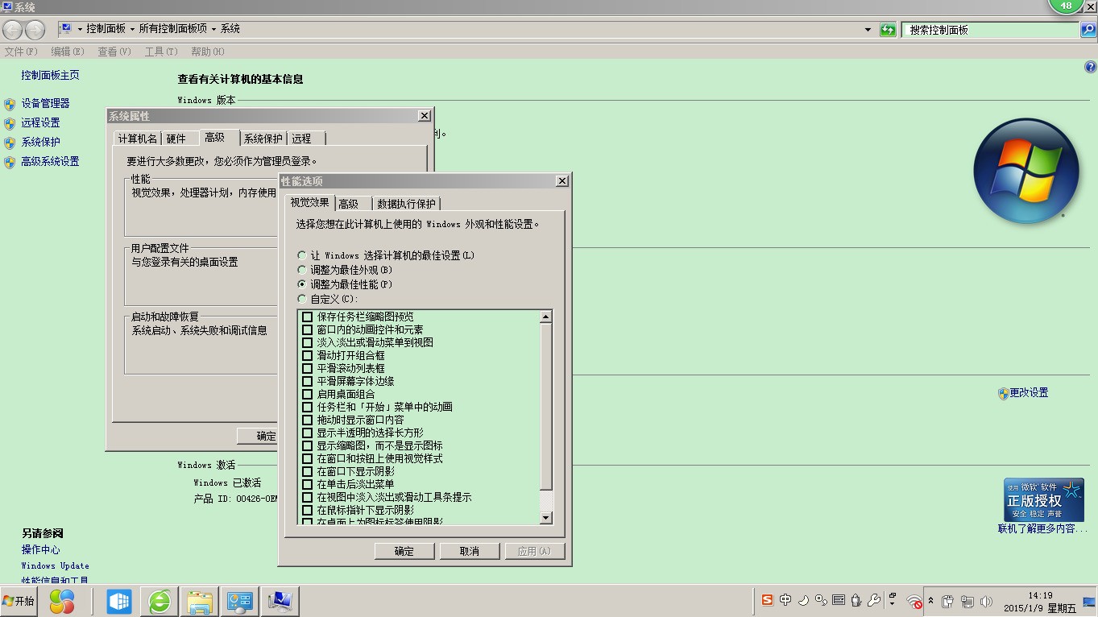Enable 平滑屏幕字体边缘 checkbox

307,382
